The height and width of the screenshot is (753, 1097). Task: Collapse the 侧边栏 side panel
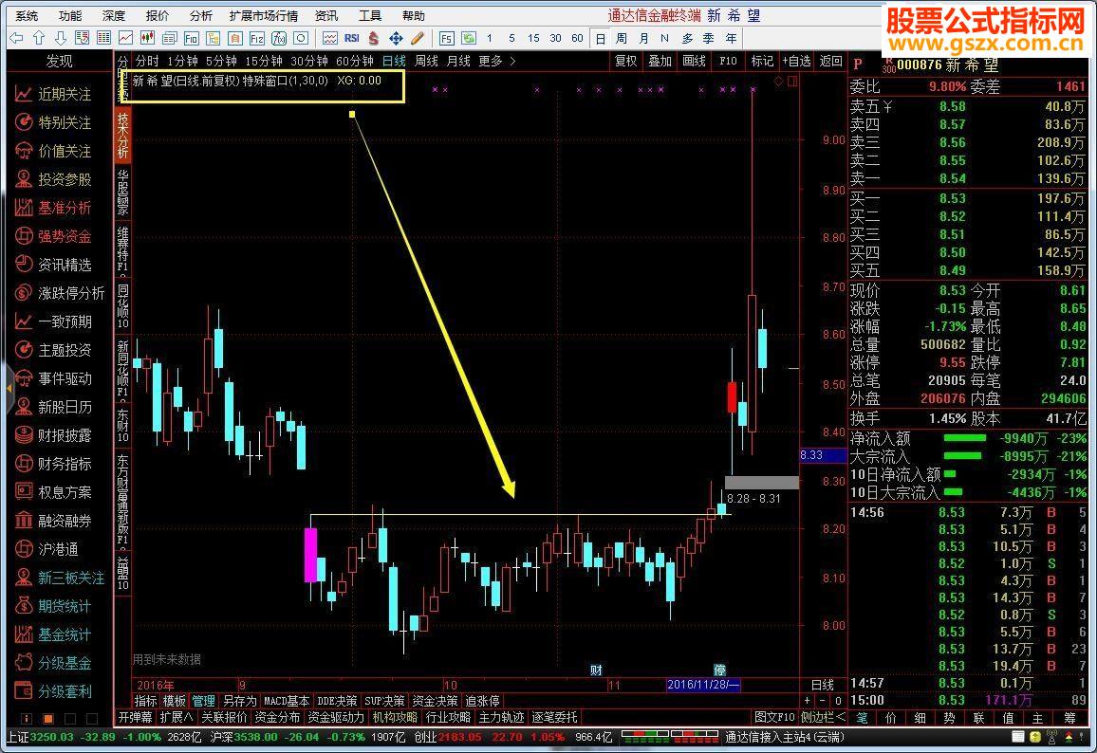pyautogui.click(x=823, y=717)
